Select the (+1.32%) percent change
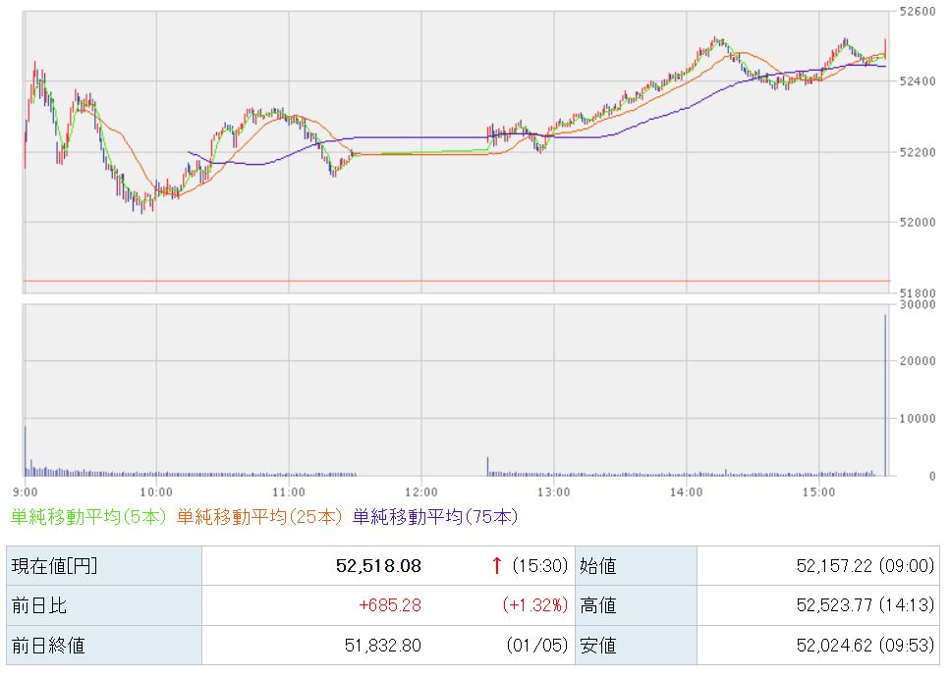This screenshot has width=950, height=676. click(x=533, y=605)
